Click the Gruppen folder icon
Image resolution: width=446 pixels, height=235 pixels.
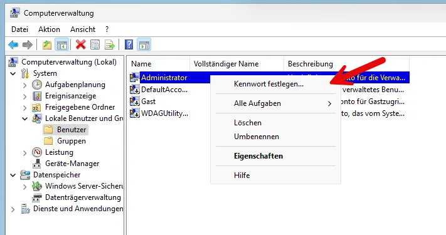48,141
